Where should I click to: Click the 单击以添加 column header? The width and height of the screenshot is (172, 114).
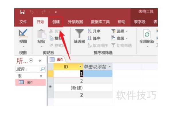pos(98,67)
